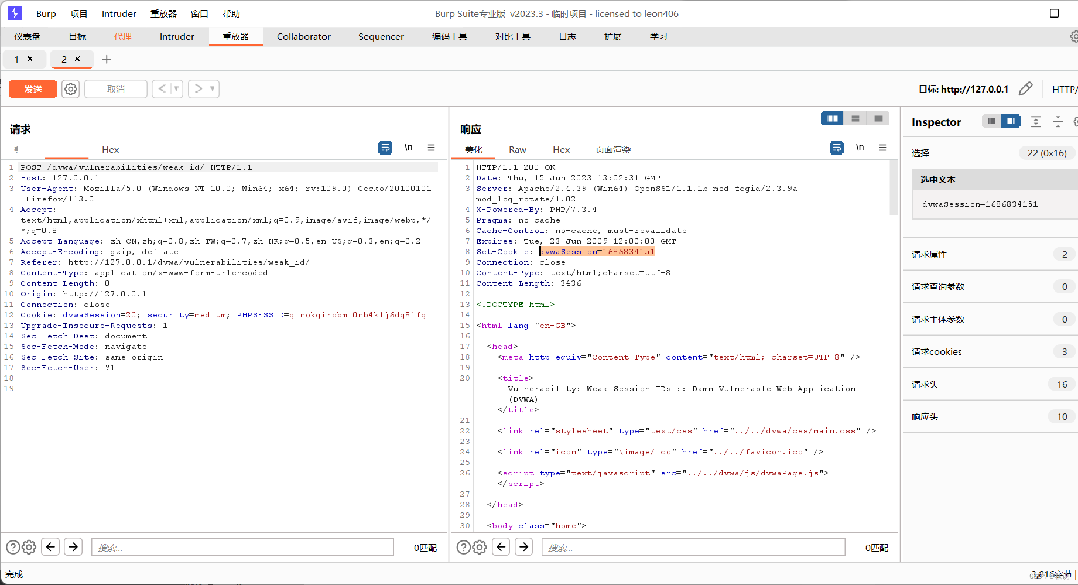The height and width of the screenshot is (585, 1078).
Task: Switch to the Collaborator tab
Action: tap(304, 36)
